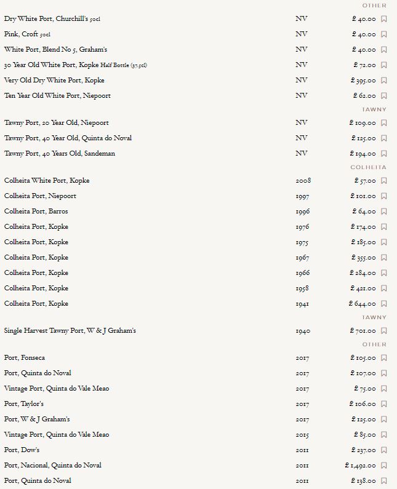Open Tawny Port, 20 Year Old, Niepoort
The image size is (397, 489).
tap(56, 123)
